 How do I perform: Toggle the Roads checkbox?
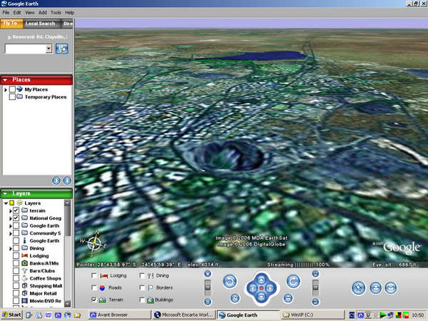[x=94, y=287]
